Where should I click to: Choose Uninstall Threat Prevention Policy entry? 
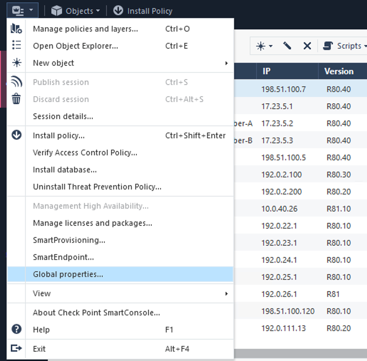(x=120, y=187)
